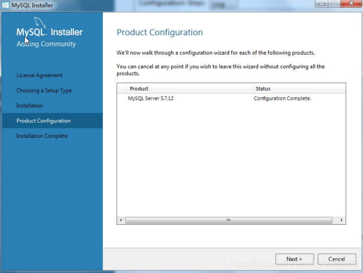Minimize the MySQL Installer window

322,4
